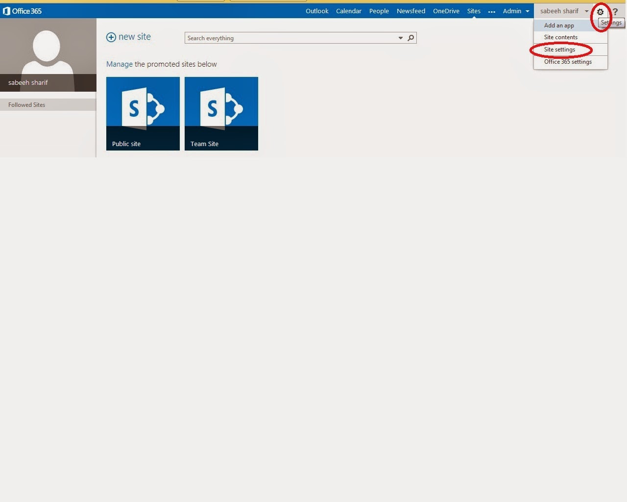View Site contents

pyautogui.click(x=560, y=37)
